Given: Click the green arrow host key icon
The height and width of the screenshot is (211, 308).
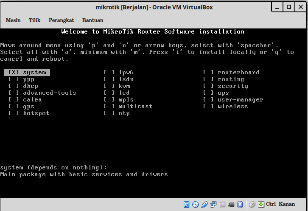Looking at the screenshot, I should (261, 205).
